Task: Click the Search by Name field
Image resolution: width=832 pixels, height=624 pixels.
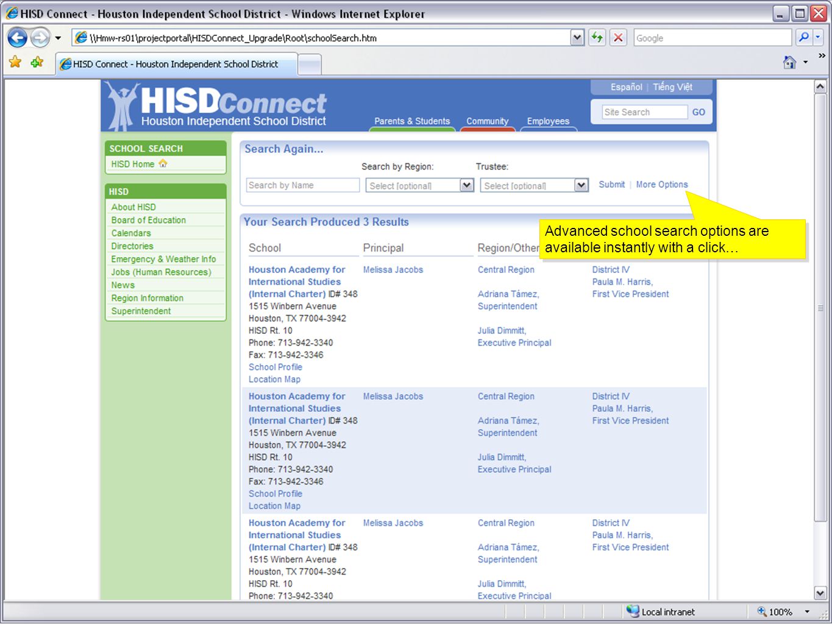Action: [303, 185]
